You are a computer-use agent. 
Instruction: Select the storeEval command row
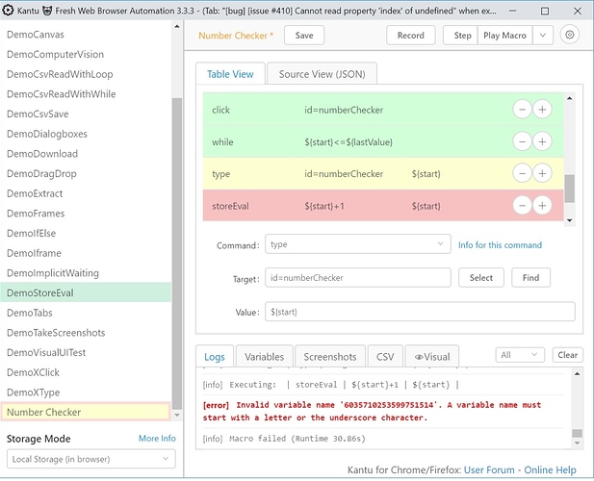click(x=383, y=206)
